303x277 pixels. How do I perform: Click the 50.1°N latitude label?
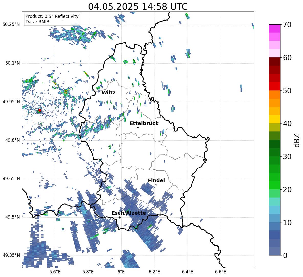tap(13, 63)
